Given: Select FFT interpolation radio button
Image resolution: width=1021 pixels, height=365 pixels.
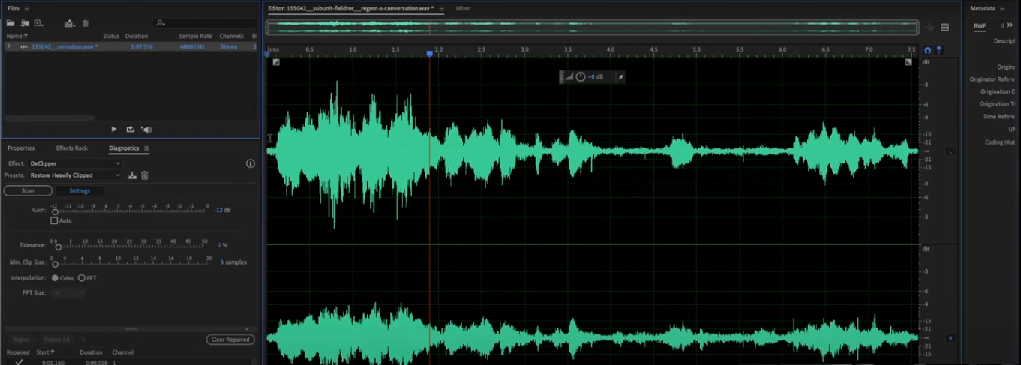Looking at the screenshot, I should coord(82,278).
